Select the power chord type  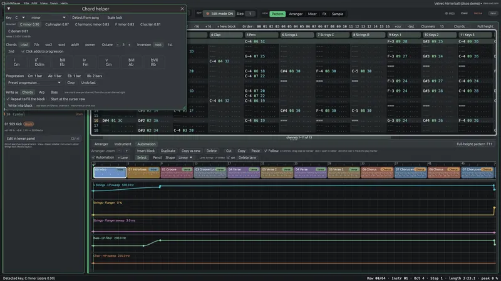click(90, 44)
